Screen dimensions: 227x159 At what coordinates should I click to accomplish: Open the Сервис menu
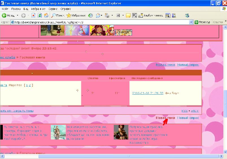[x=53, y=9]
